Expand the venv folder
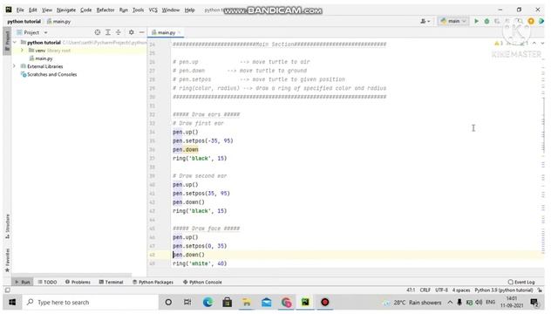 23,51
